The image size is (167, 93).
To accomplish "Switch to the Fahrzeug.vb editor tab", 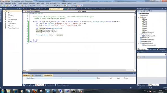I will point(79,9).
